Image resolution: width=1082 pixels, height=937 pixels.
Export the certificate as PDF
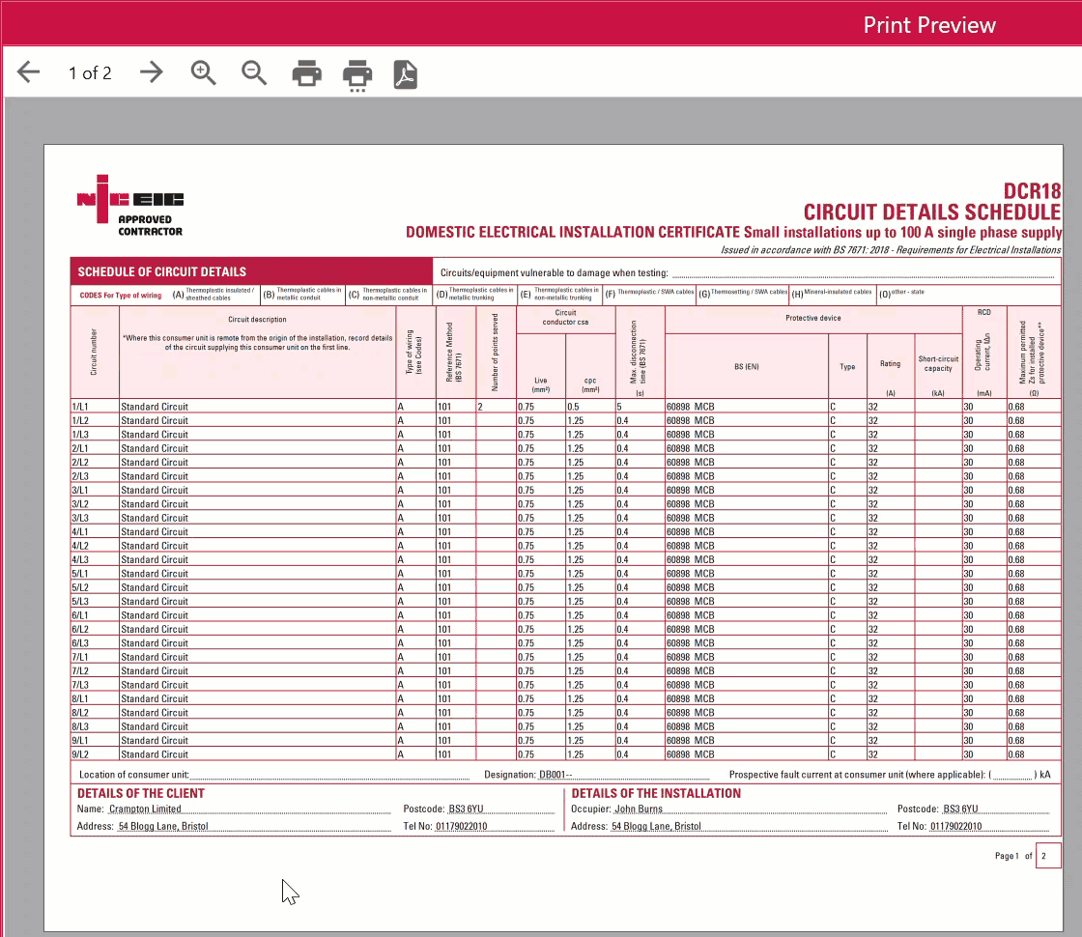coord(405,73)
